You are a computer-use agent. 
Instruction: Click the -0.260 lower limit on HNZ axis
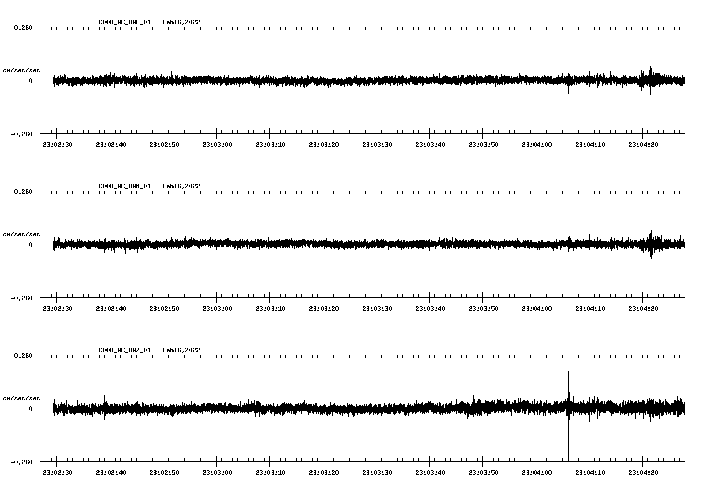click(21, 462)
